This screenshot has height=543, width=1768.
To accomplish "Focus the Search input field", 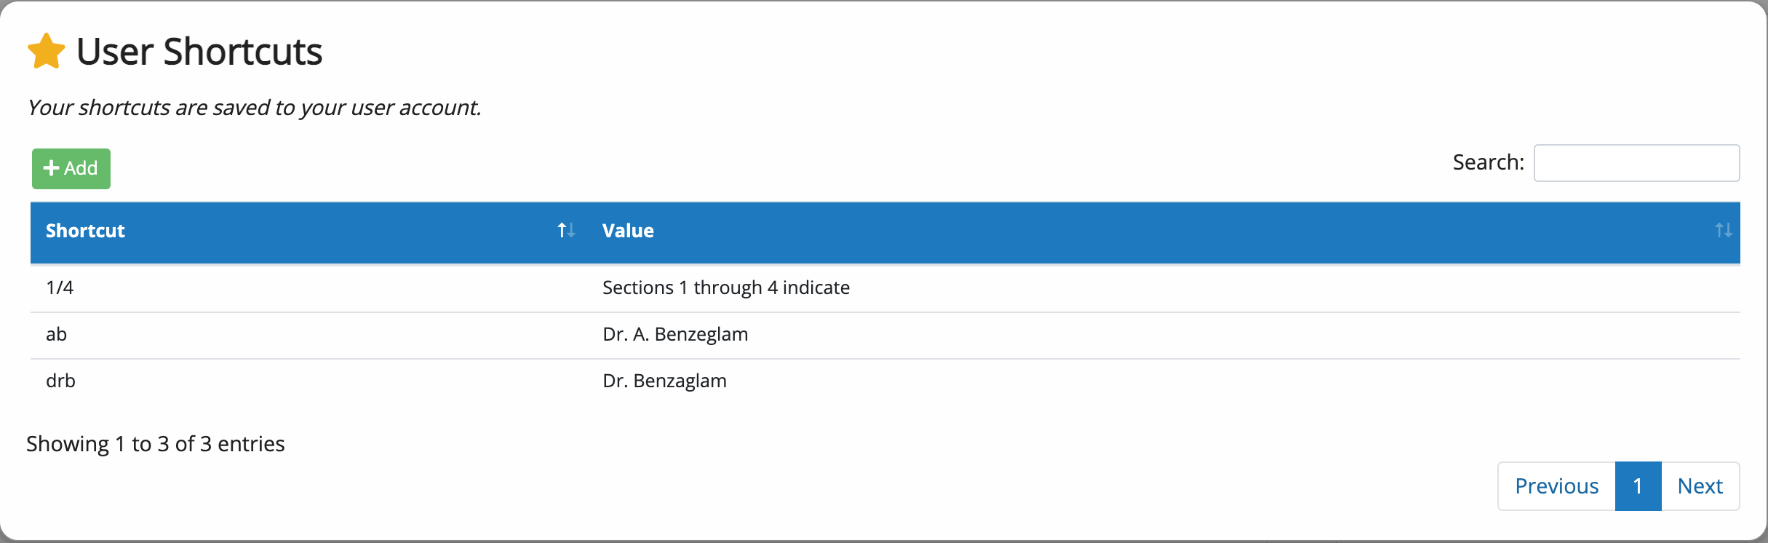I will click(1636, 163).
